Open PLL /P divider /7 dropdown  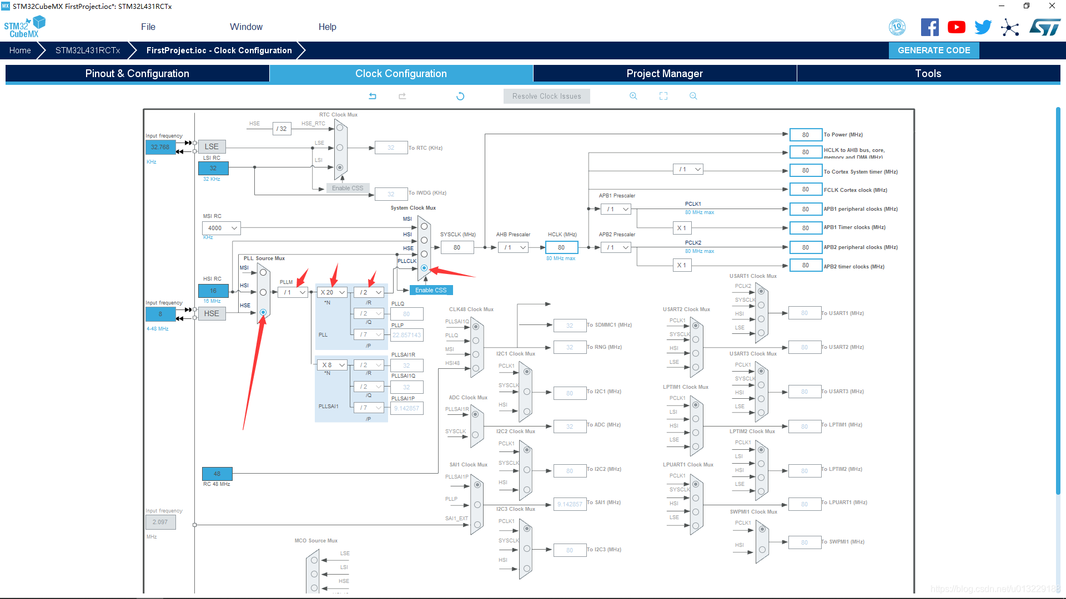[x=369, y=334]
